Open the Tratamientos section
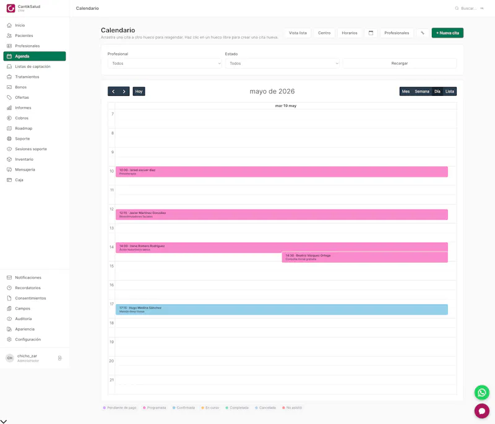 pos(35,77)
